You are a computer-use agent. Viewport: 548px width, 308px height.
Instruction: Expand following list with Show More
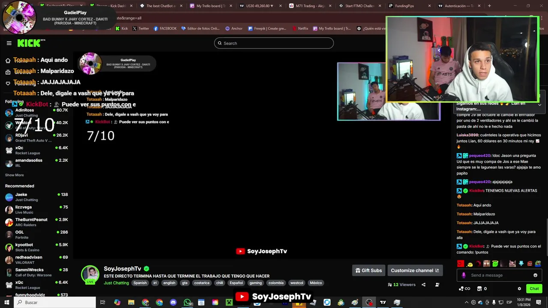click(14, 175)
